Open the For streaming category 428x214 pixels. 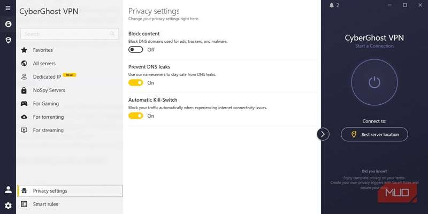click(48, 131)
